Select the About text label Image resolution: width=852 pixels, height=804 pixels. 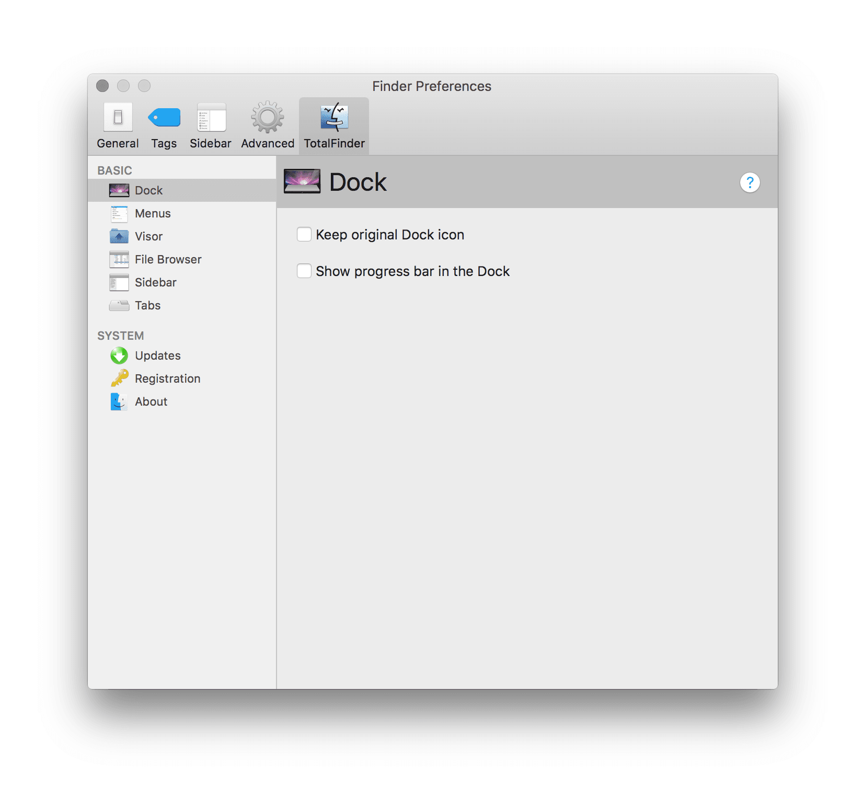click(x=151, y=401)
